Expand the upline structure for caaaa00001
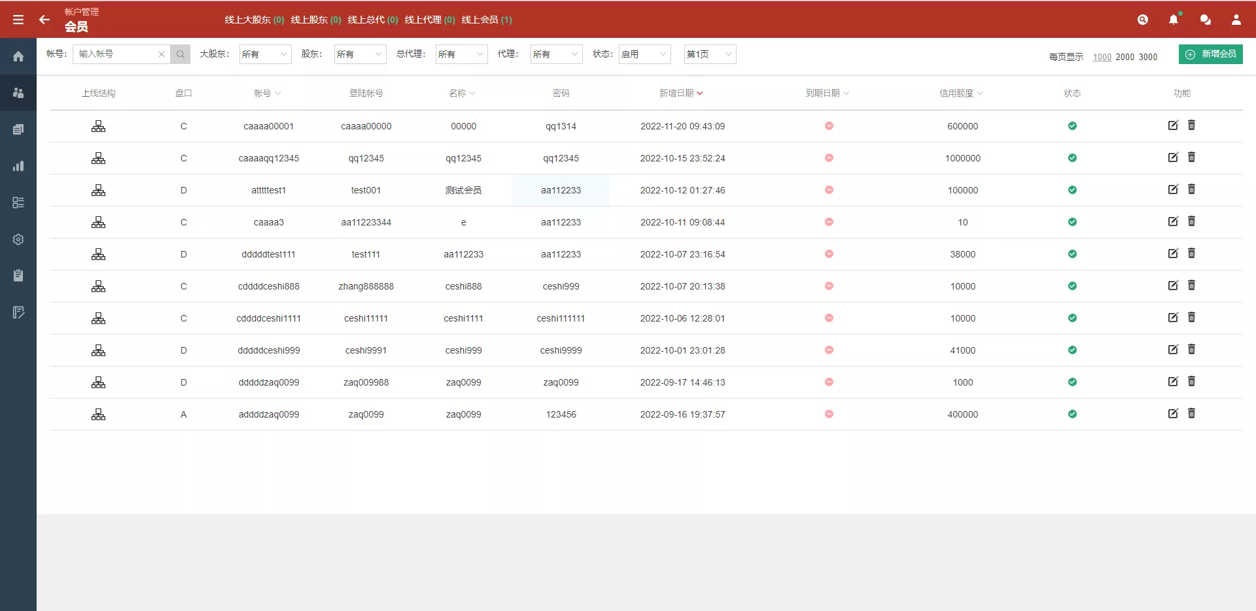 coord(99,126)
